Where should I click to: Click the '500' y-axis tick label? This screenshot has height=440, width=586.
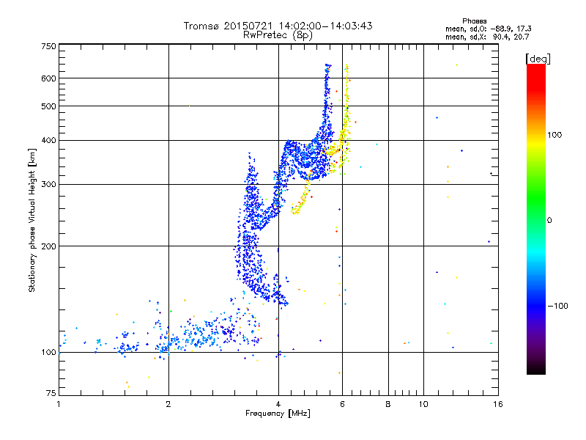48,106
